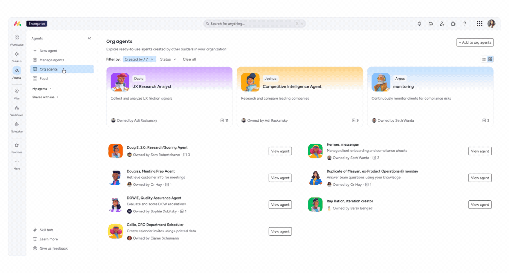Click the Search for anything field

254,24
